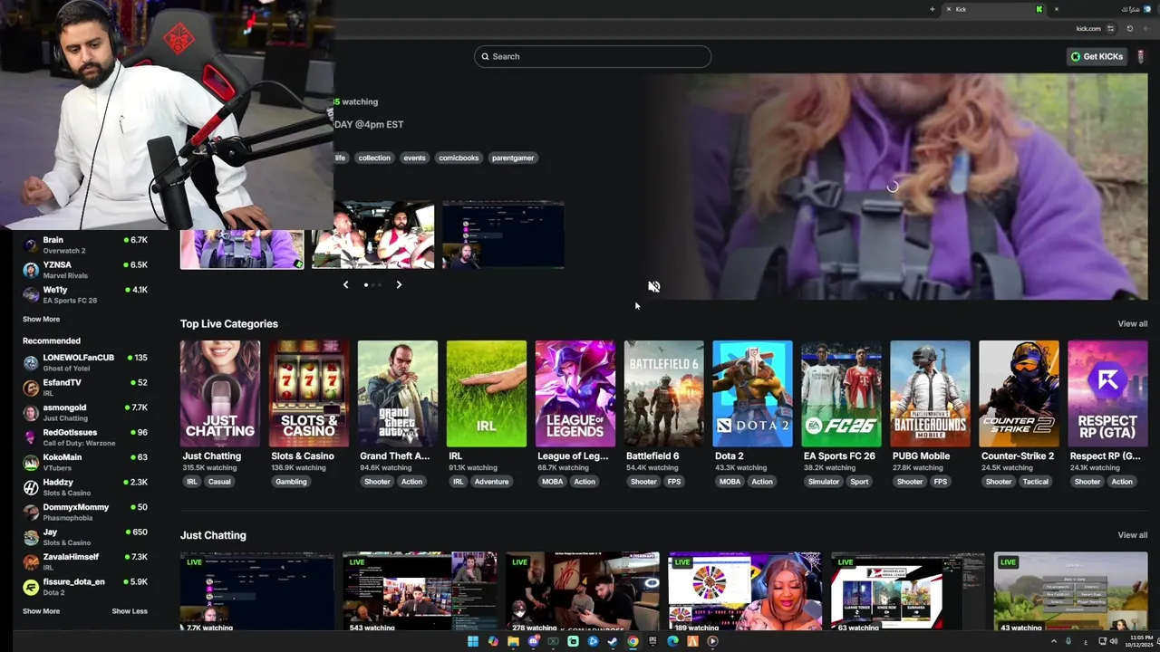Open Copilot from the taskbar

click(493, 641)
